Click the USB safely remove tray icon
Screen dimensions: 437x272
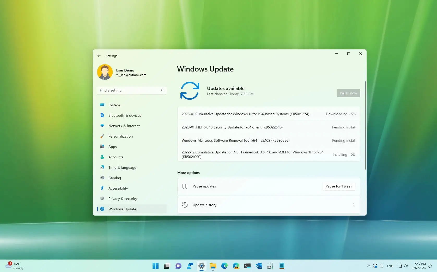[x=381, y=266]
